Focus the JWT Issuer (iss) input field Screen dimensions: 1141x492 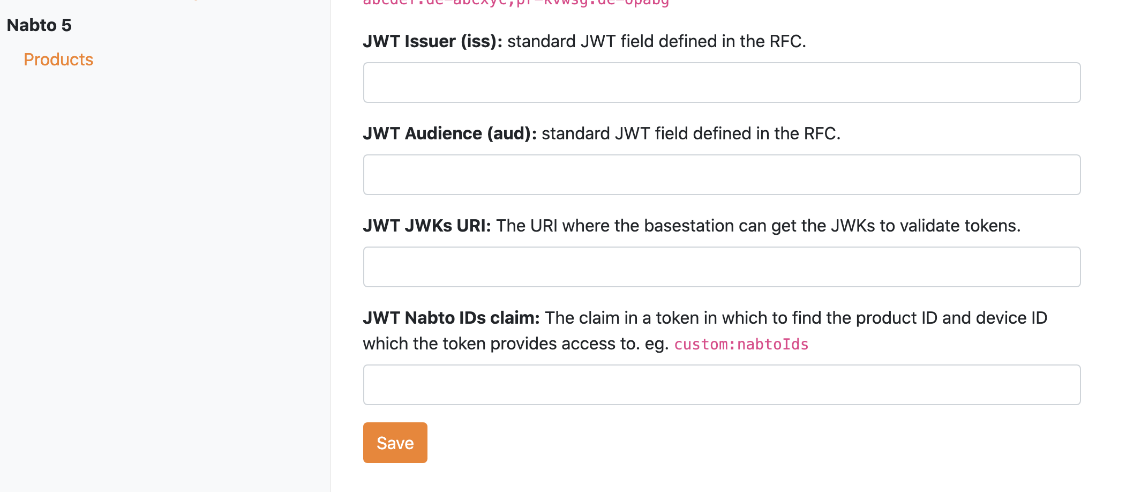tap(722, 83)
